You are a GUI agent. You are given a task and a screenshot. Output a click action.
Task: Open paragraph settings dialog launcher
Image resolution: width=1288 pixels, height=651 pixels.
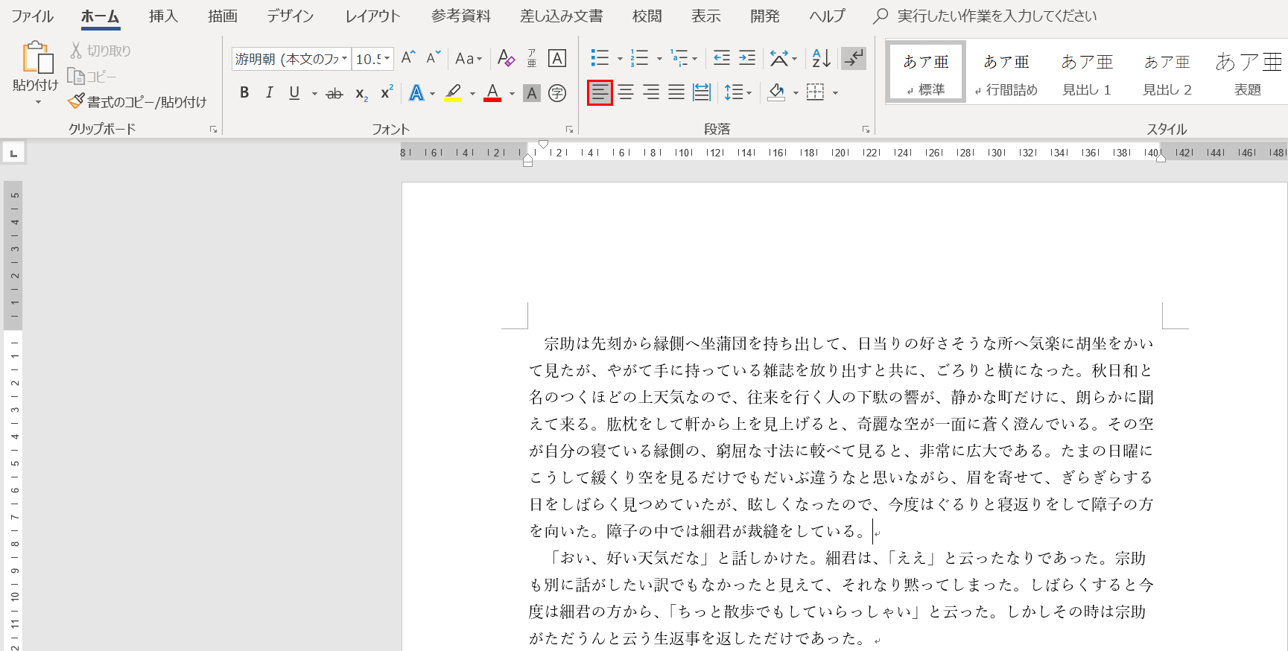coord(866,130)
